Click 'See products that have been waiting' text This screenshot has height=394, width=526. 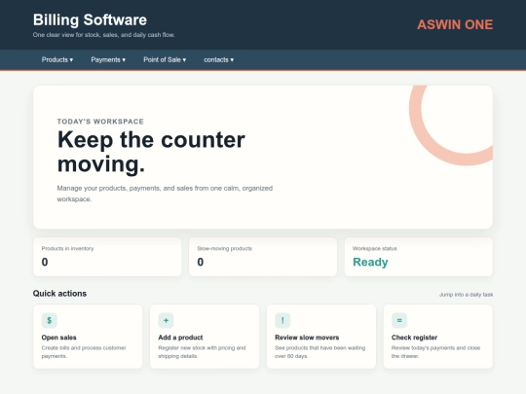coord(320,352)
